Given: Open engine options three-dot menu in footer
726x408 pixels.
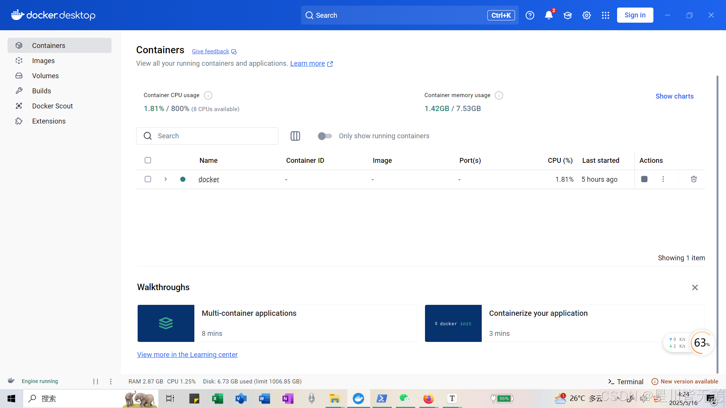Looking at the screenshot, I should click(111, 382).
